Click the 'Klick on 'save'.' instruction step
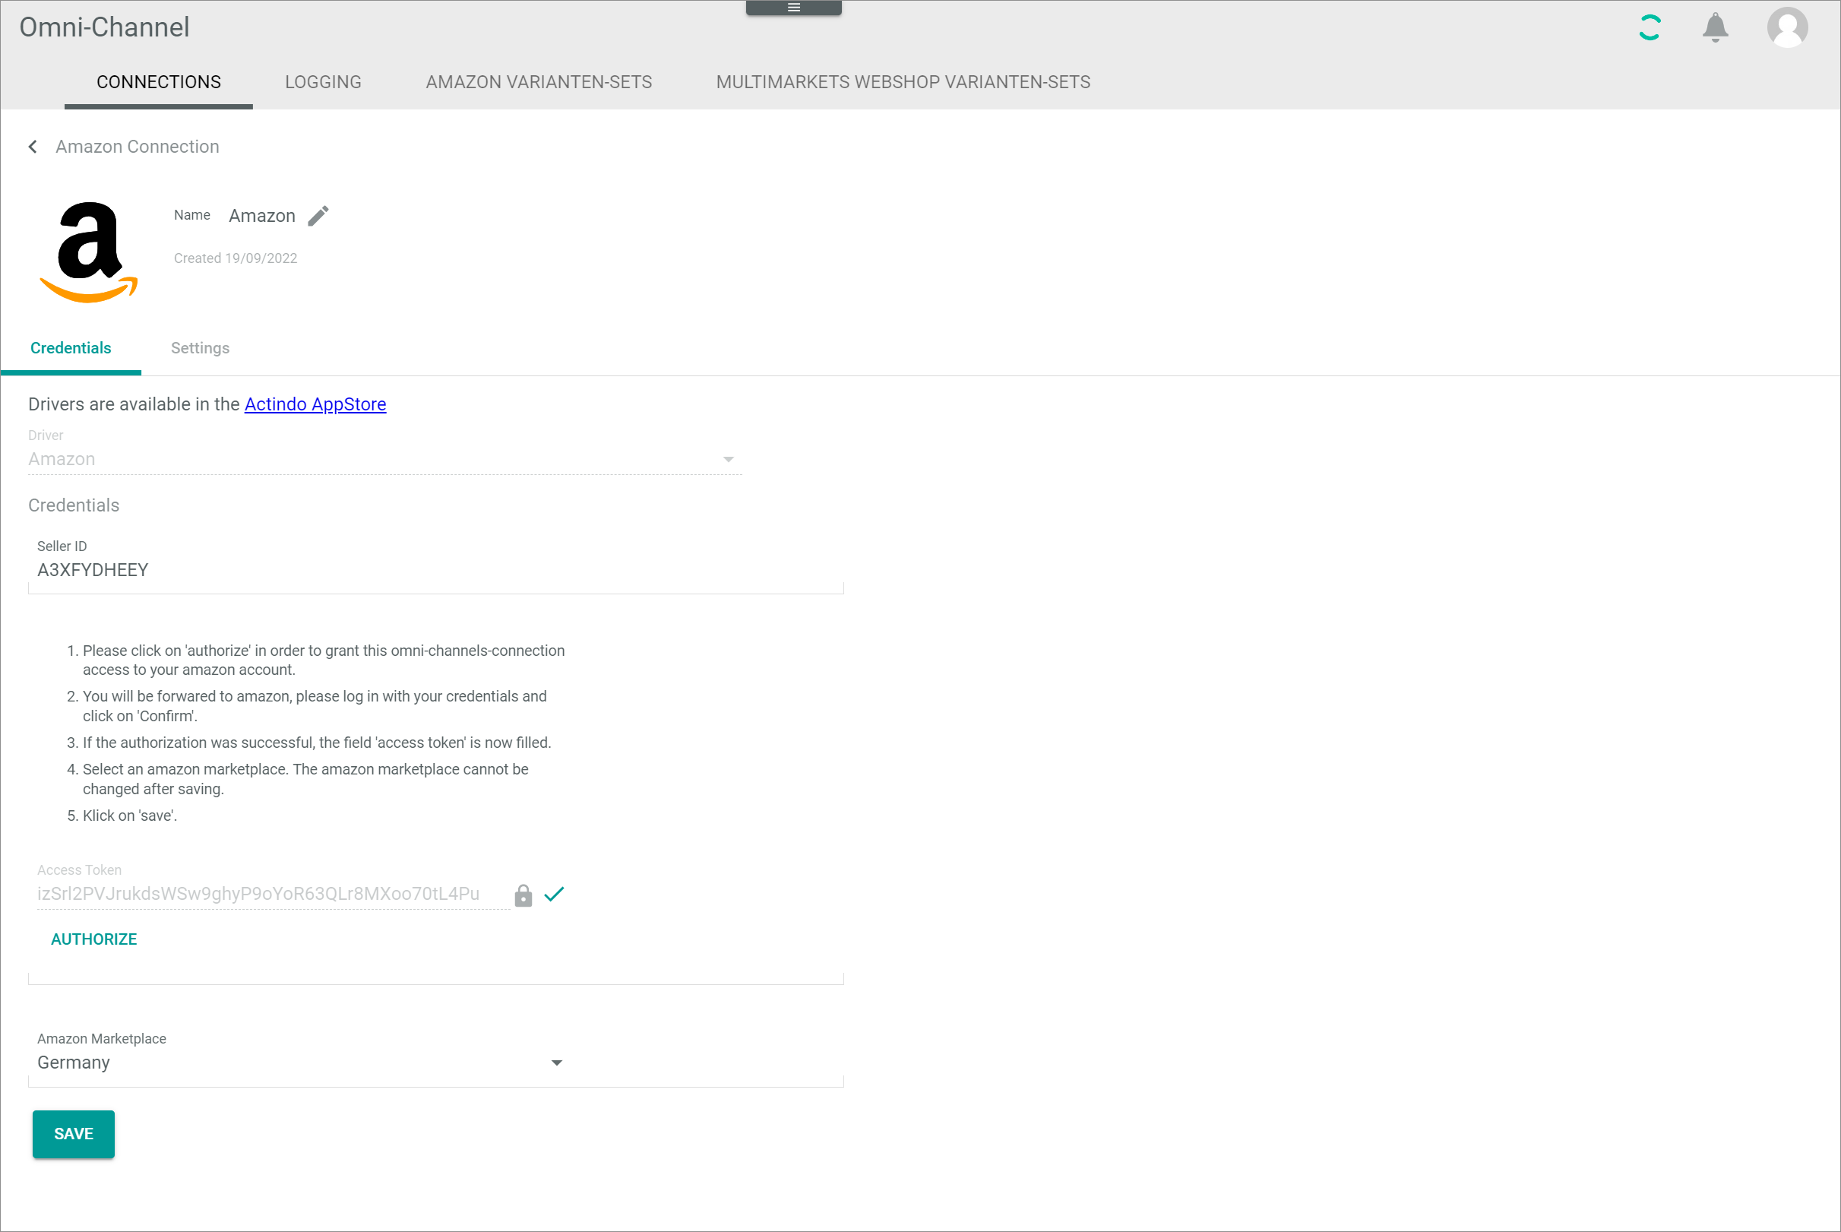 pos(130,816)
